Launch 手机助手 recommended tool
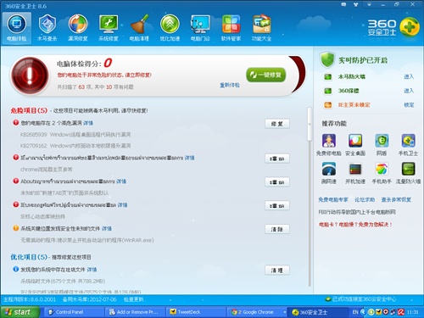 (382, 169)
